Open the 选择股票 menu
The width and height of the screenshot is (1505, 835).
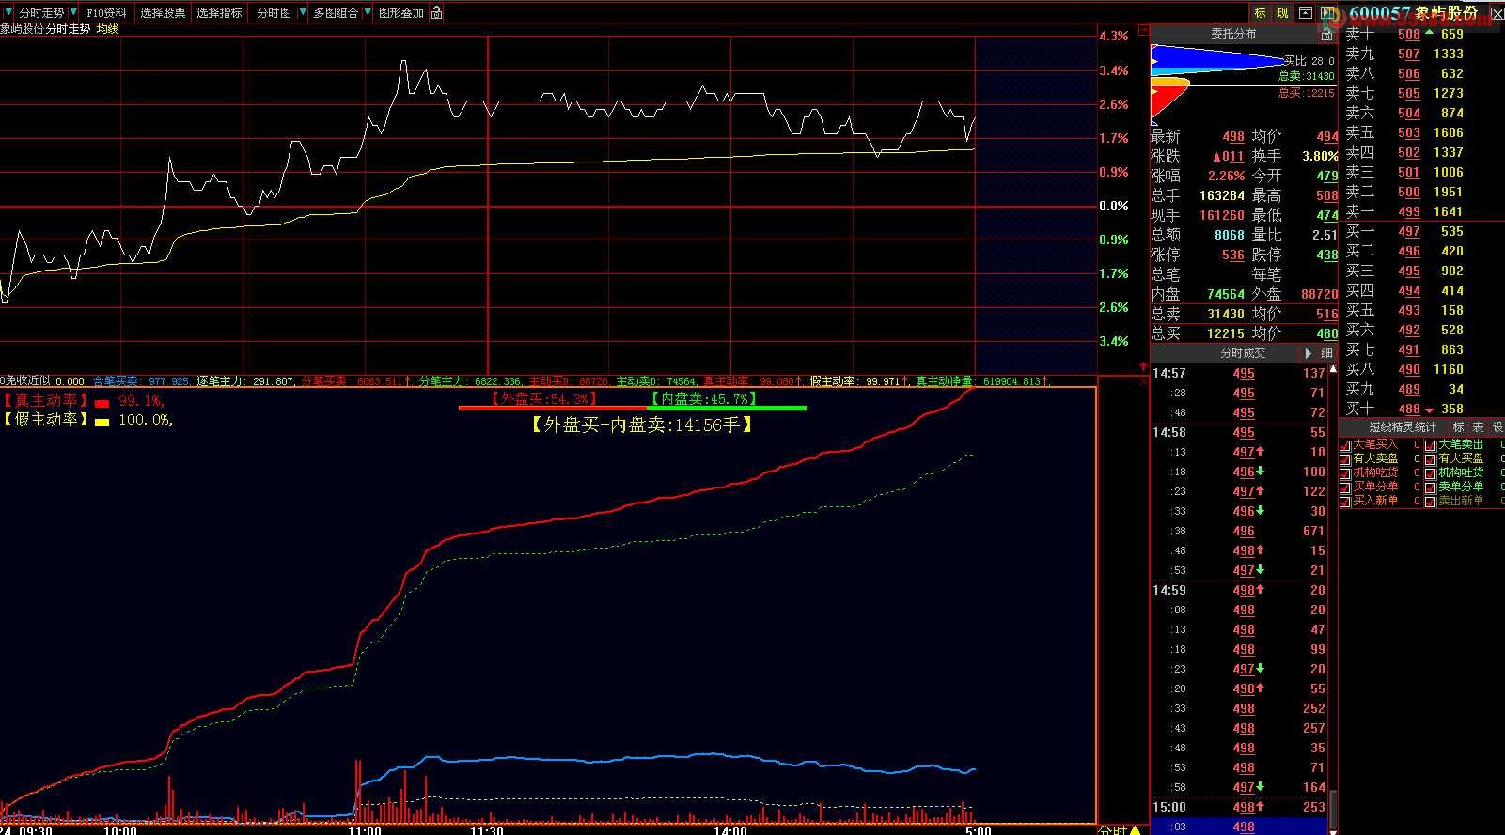[x=163, y=13]
